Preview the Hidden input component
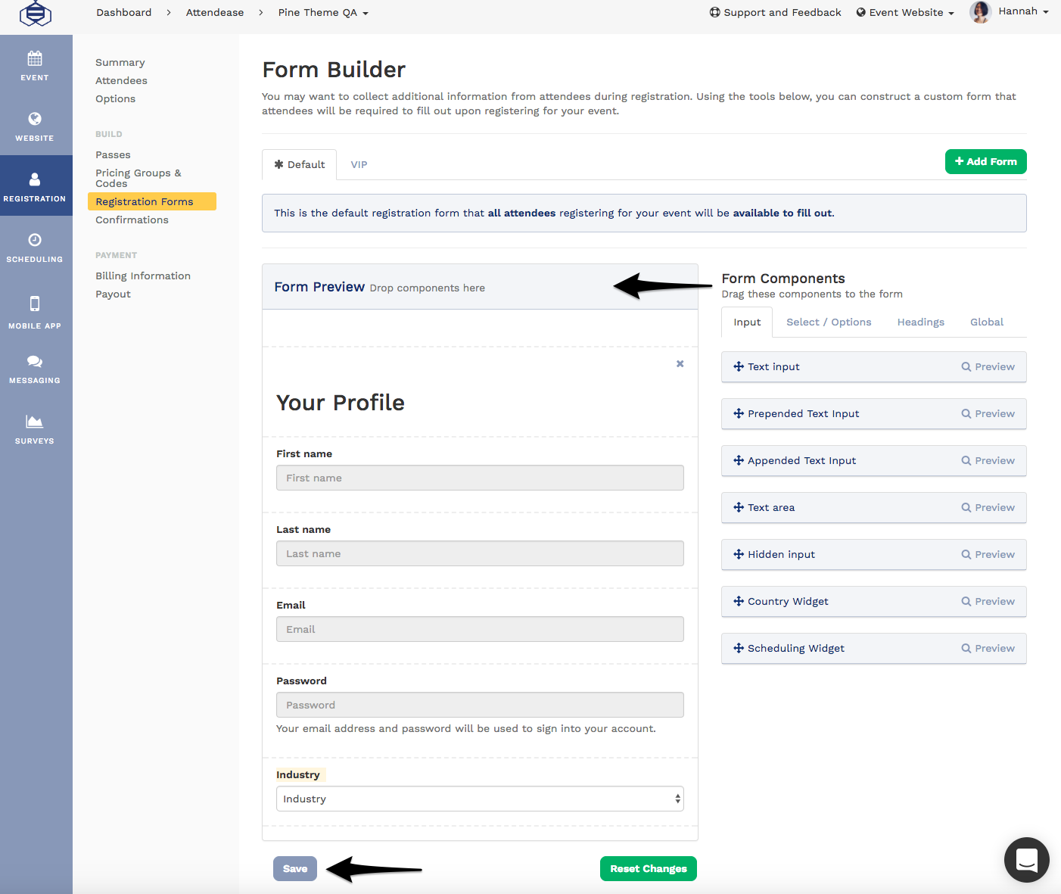The height and width of the screenshot is (894, 1061). 988,554
